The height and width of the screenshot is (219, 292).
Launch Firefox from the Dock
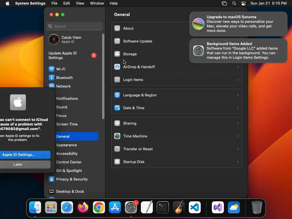[83, 207]
